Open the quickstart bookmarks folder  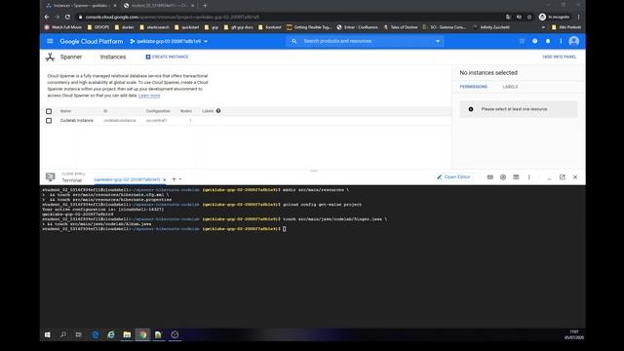[x=186, y=27]
